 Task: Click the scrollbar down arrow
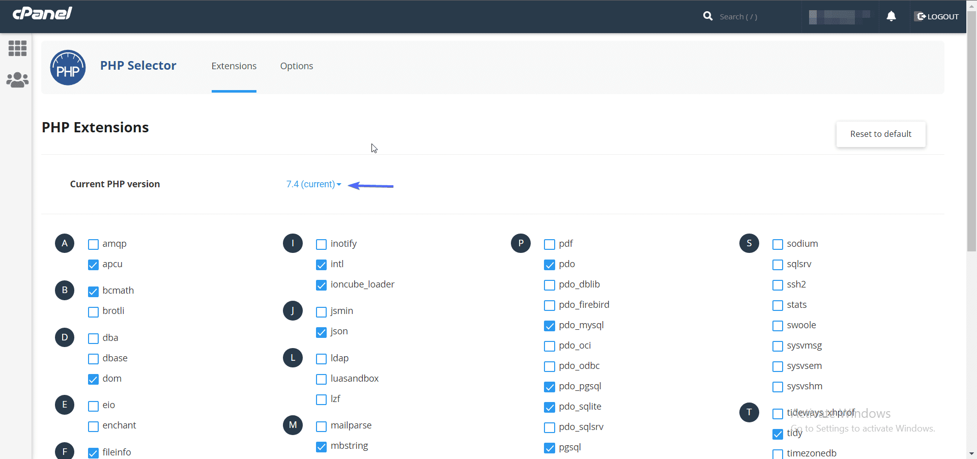click(x=971, y=453)
